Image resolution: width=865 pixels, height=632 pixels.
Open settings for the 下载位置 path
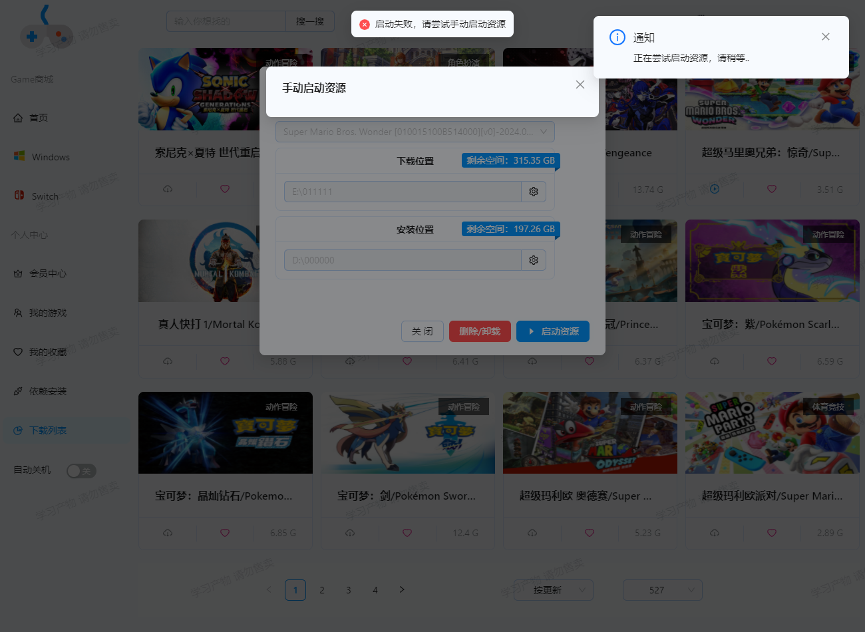[534, 192]
